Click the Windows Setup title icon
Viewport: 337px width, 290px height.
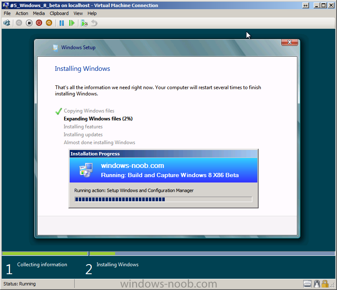pos(55,47)
